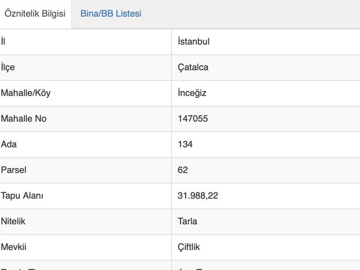Viewport: 360px width, 270px height.
Task: Click the İlçe row label
Action: click(x=8, y=67)
